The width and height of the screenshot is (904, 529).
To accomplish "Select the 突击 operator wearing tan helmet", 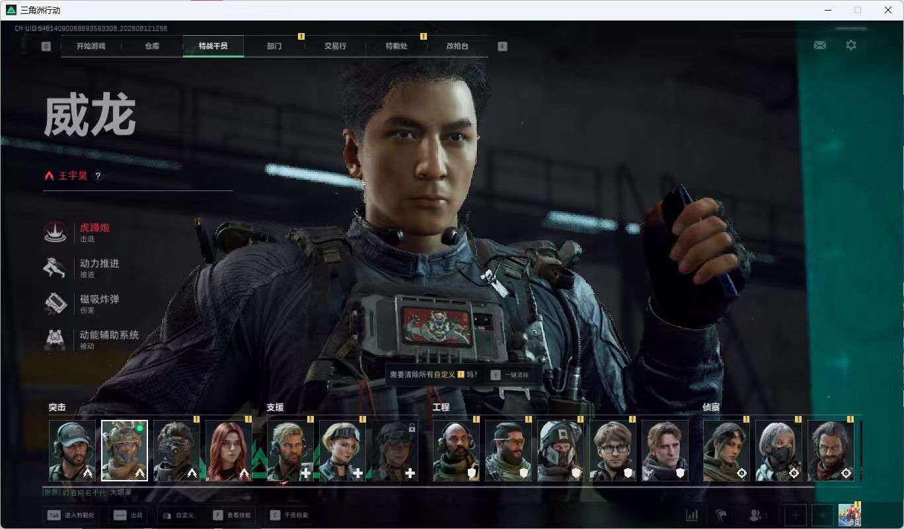I will point(124,451).
